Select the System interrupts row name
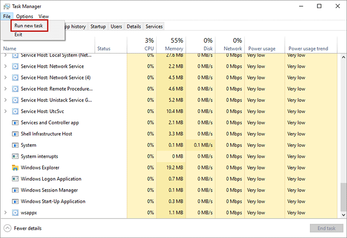This screenshot has height=238, width=347. [39, 156]
